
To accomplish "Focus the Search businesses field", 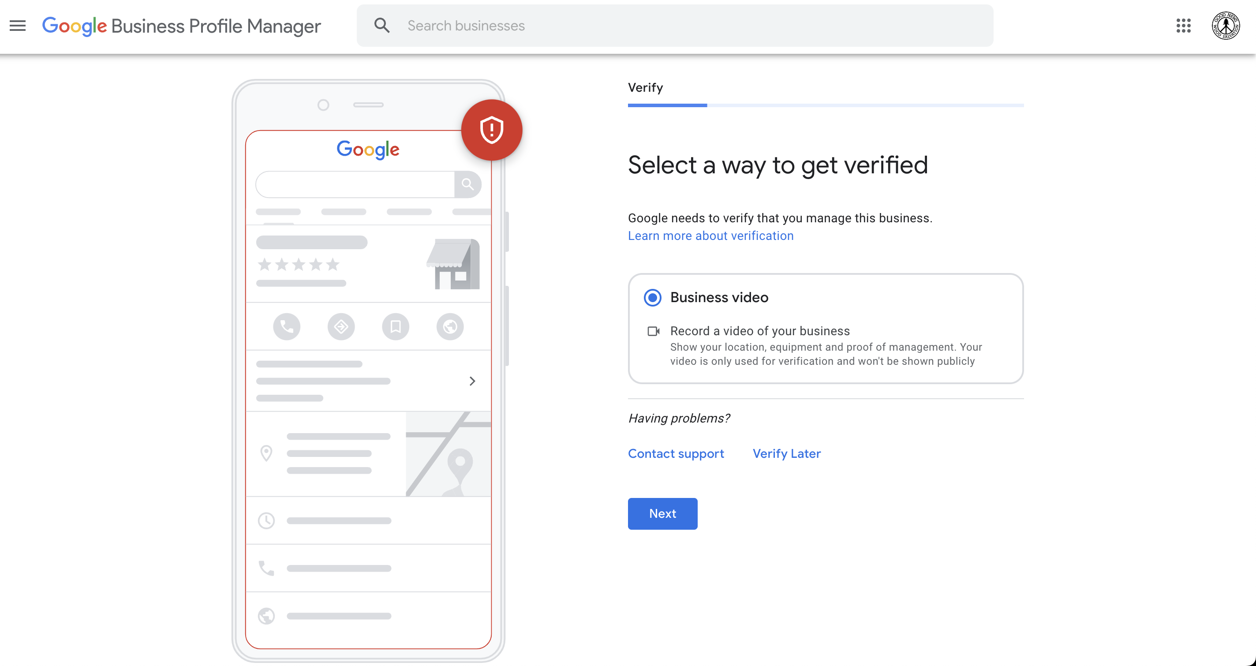I will [x=675, y=25].
